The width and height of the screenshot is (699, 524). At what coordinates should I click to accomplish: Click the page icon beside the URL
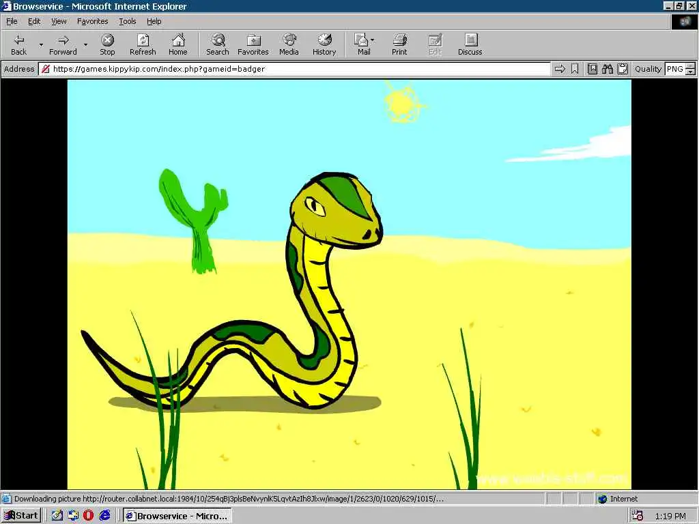pyautogui.click(x=46, y=69)
